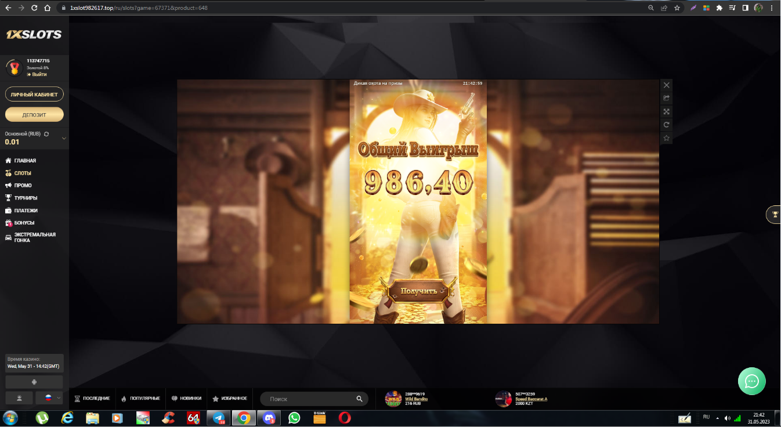Click the 1XSLOTS logo

pyautogui.click(x=34, y=35)
